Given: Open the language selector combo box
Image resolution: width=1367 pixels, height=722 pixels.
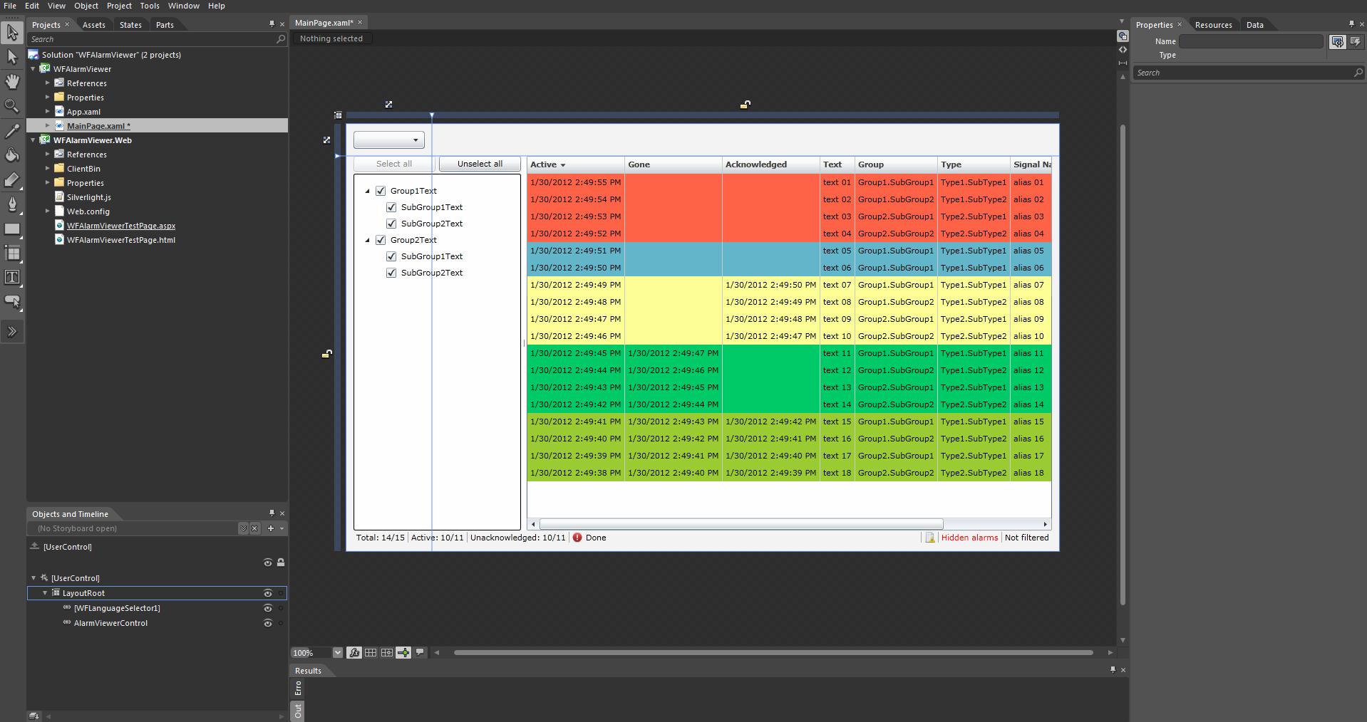Looking at the screenshot, I should pos(389,140).
